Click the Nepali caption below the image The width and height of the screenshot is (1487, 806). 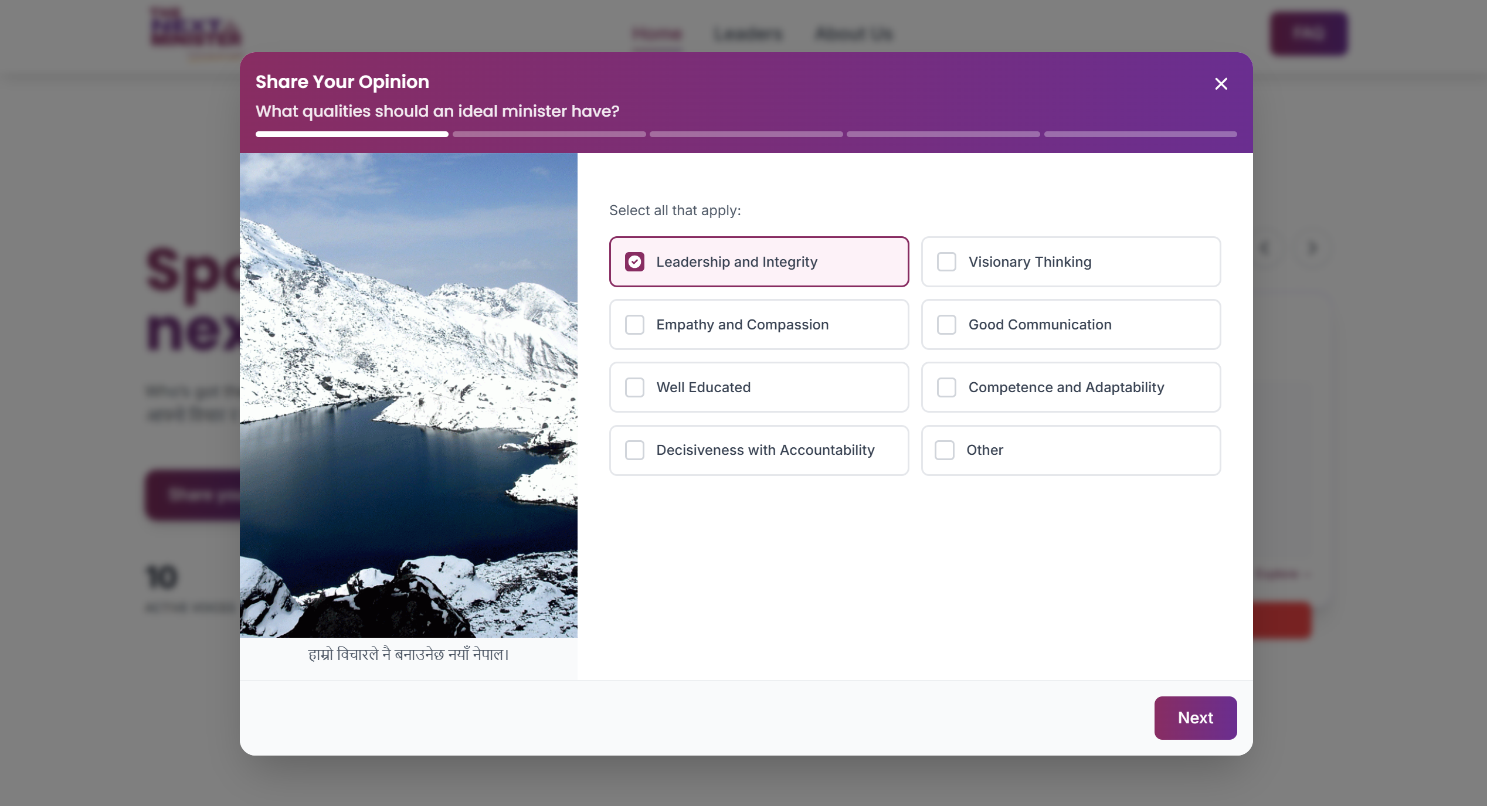408,654
